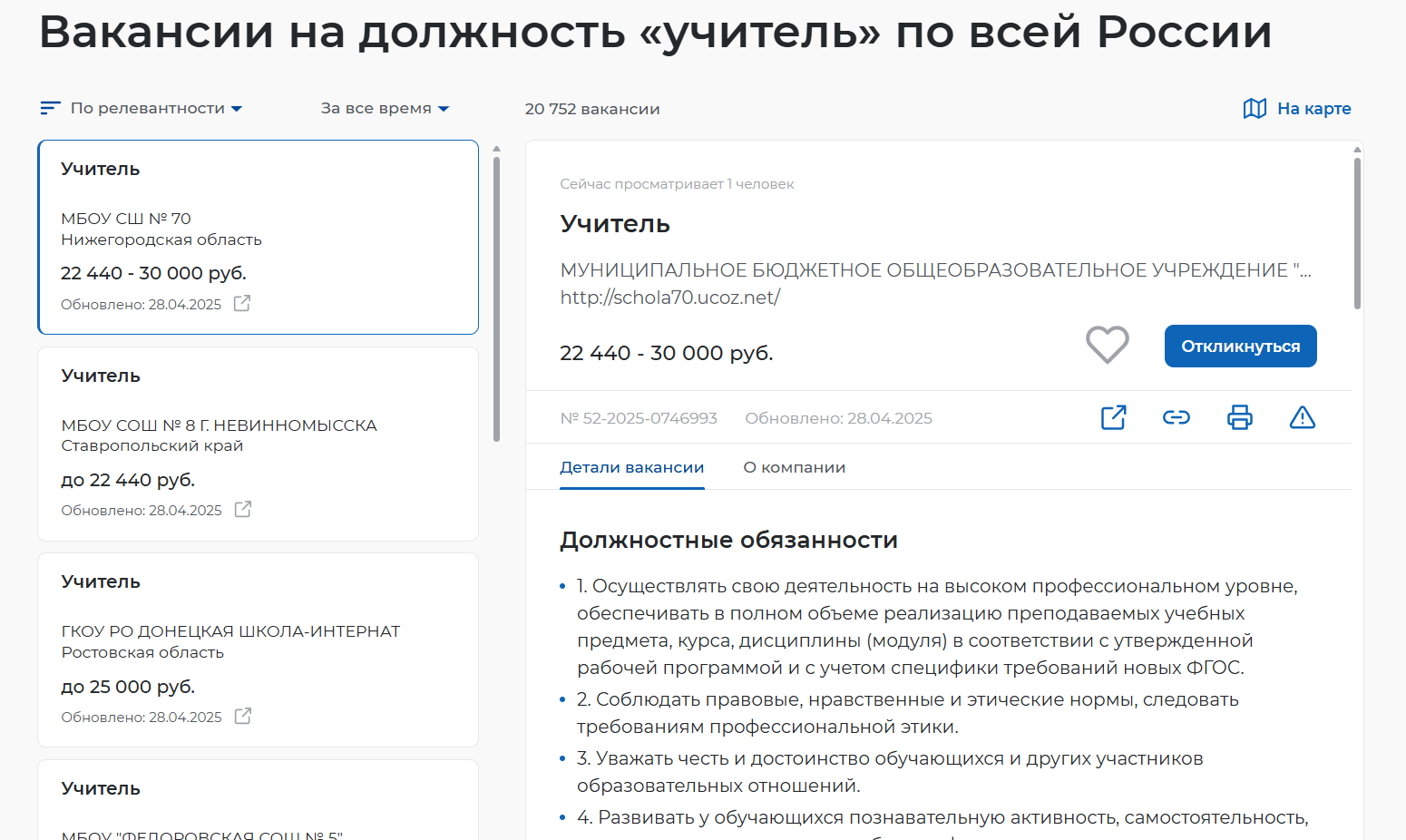Switch to the О компании tab
This screenshot has width=1406, height=840.
click(795, 468)
